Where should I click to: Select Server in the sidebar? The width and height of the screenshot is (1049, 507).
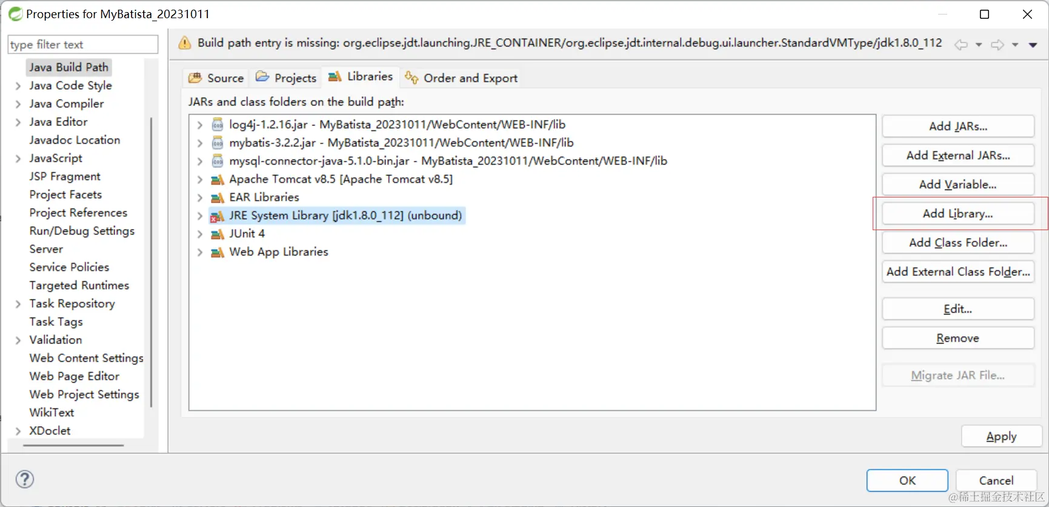tap(46, 249)
